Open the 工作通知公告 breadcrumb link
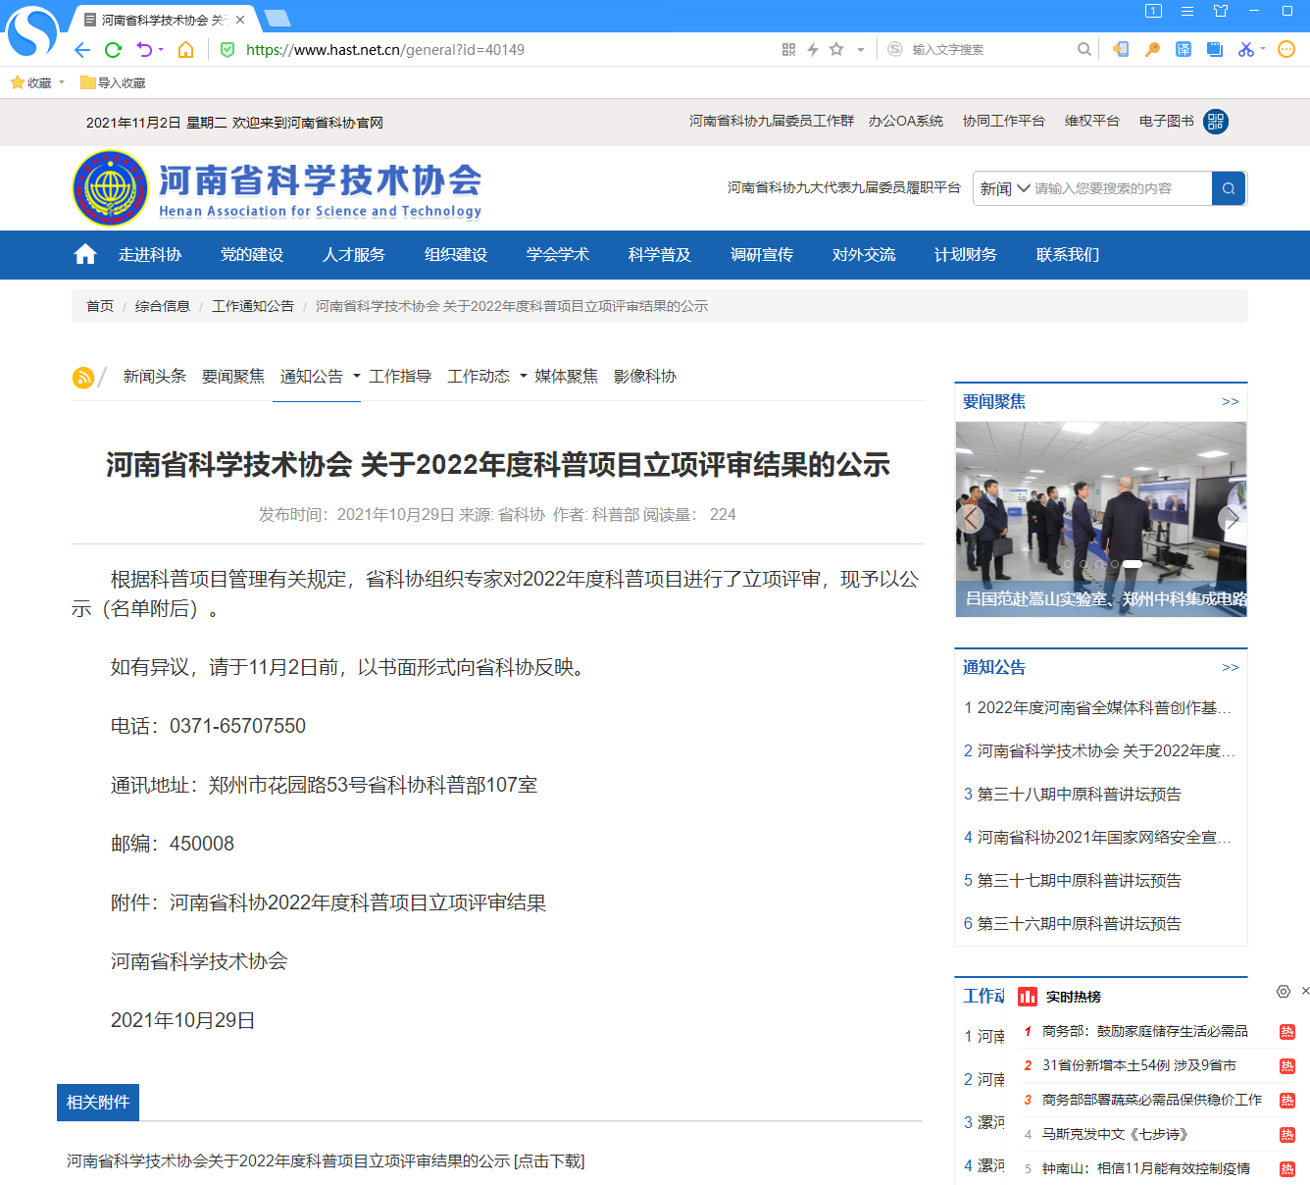Viewport: 1310px width, 1185px height. (253, 306)
